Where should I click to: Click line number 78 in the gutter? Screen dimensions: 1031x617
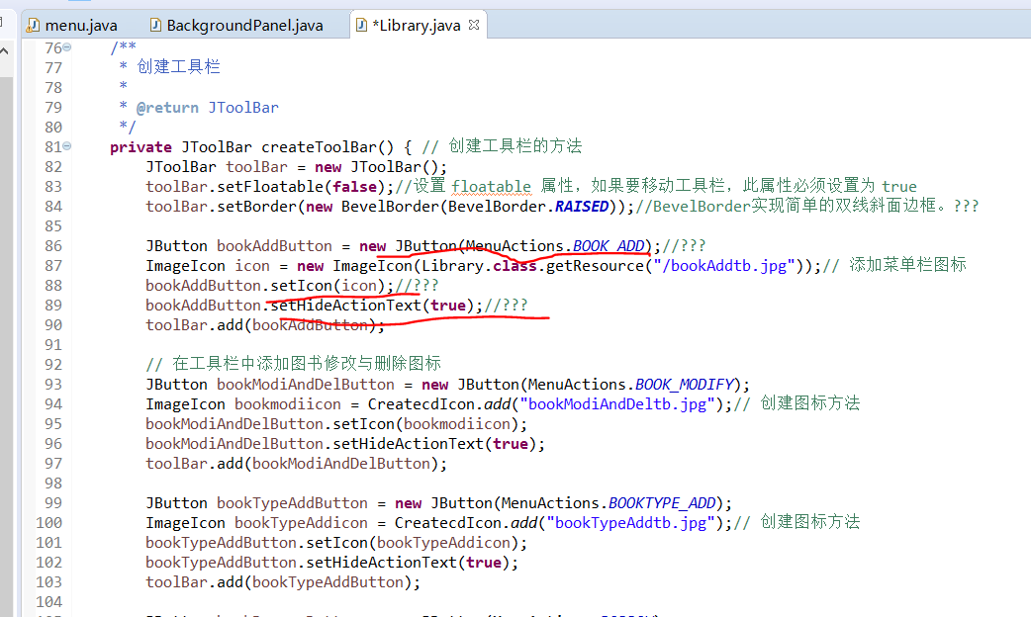(53, 87)
